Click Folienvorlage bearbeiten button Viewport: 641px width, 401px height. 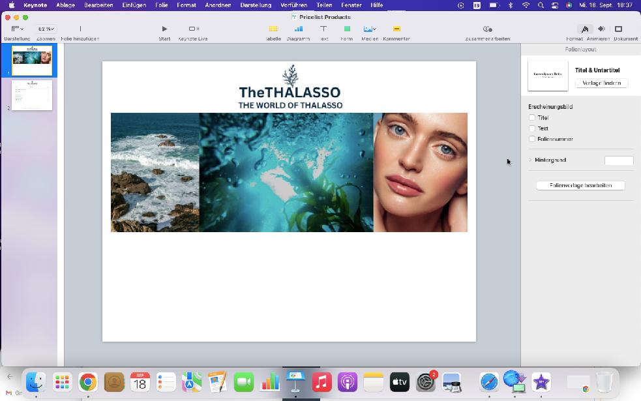580,186
